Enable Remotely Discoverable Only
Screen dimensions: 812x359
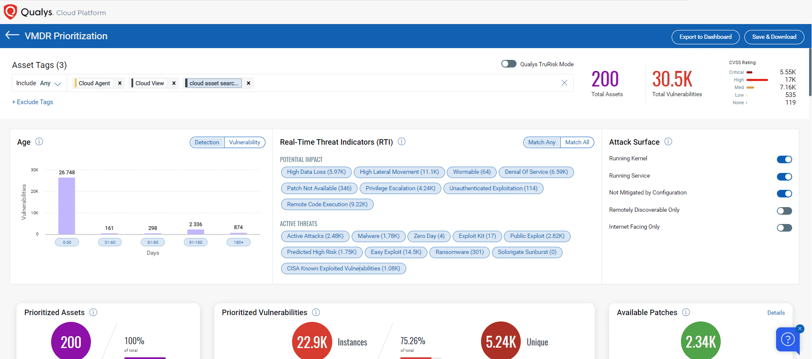coord(785,211)
